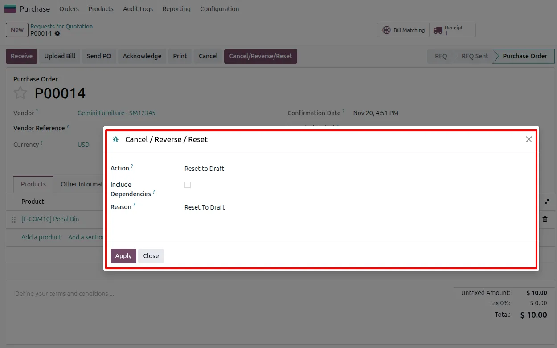This screenshot has height=348, width=557.
Task: Click the Receipt truck icon
Action: pyautogui.click(x=438, y=30)
